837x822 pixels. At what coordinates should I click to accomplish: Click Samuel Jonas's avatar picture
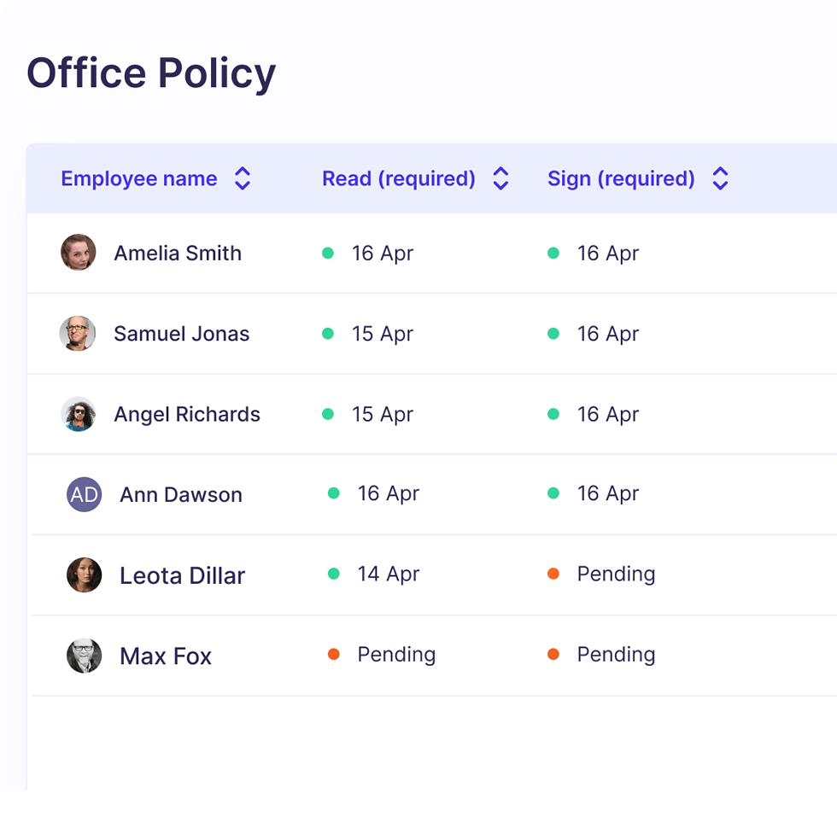(78, 334)
